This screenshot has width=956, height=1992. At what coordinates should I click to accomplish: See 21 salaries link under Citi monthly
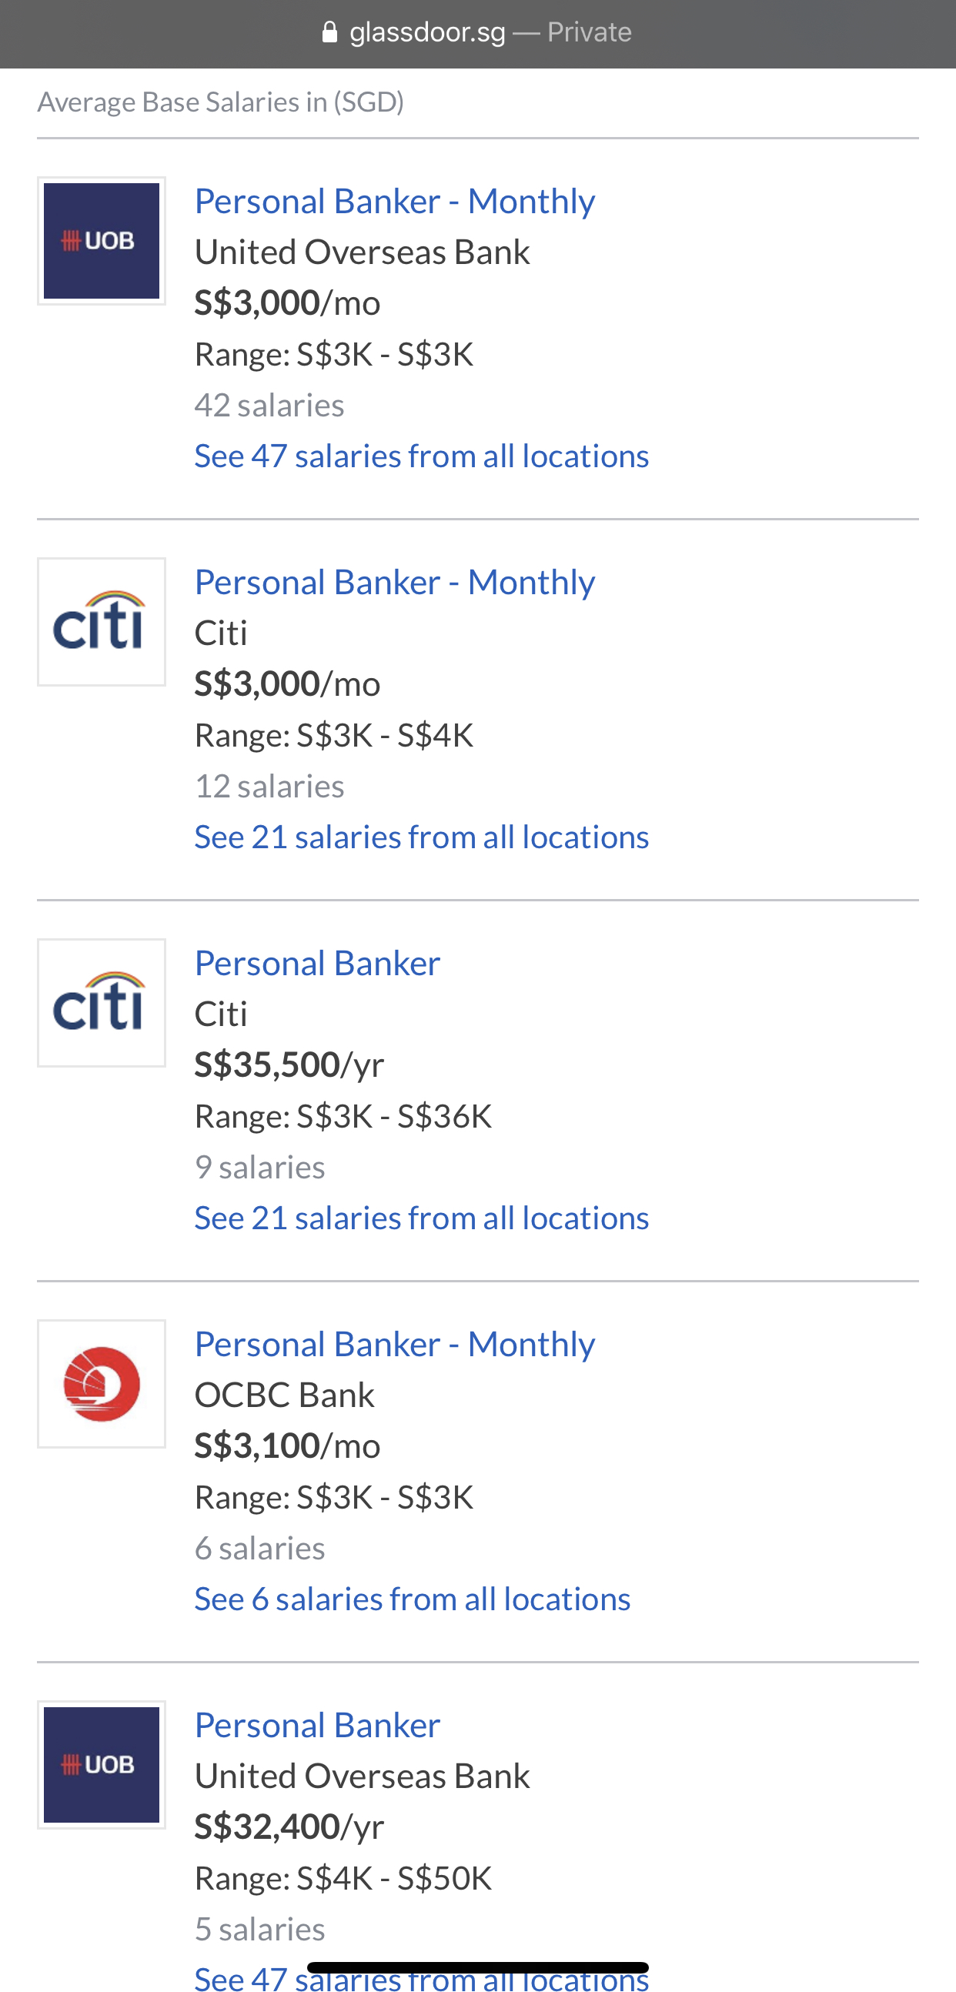(422, 837)
